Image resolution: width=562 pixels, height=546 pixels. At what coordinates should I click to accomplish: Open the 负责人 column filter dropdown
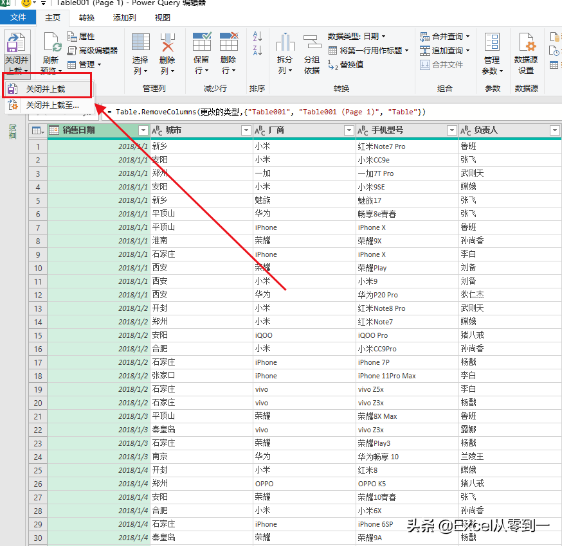pos(555,130)
